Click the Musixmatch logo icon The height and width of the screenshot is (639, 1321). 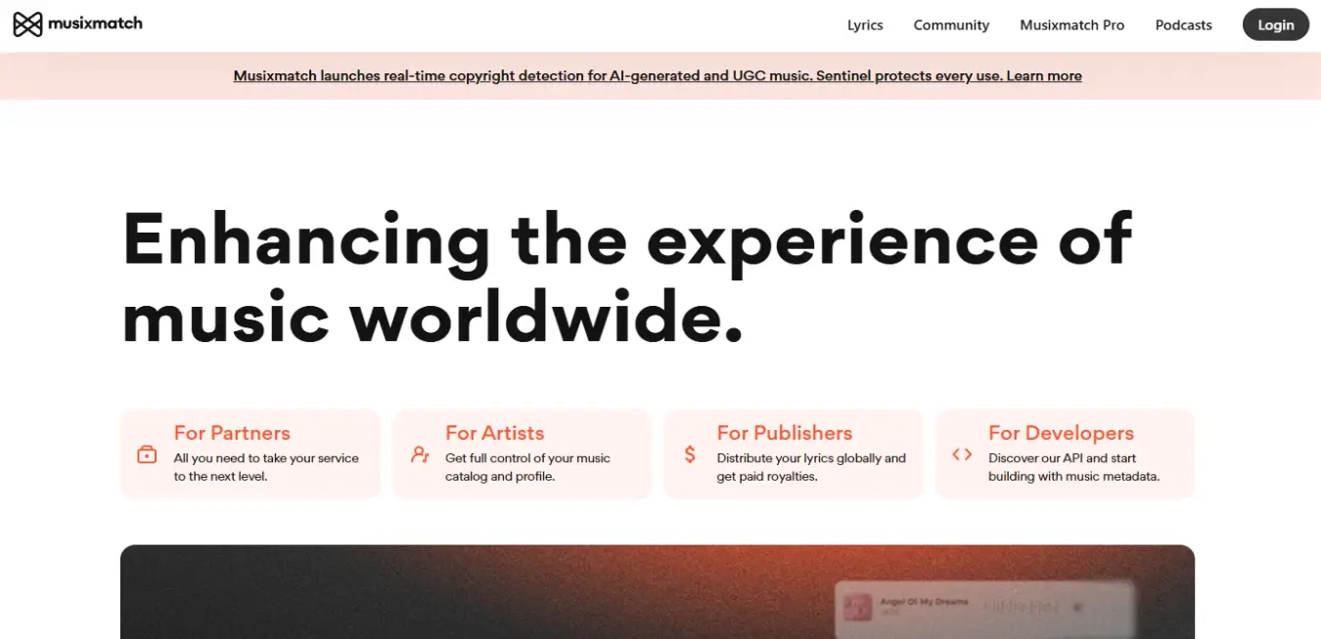pyautogui.click(x=27, y=24)
